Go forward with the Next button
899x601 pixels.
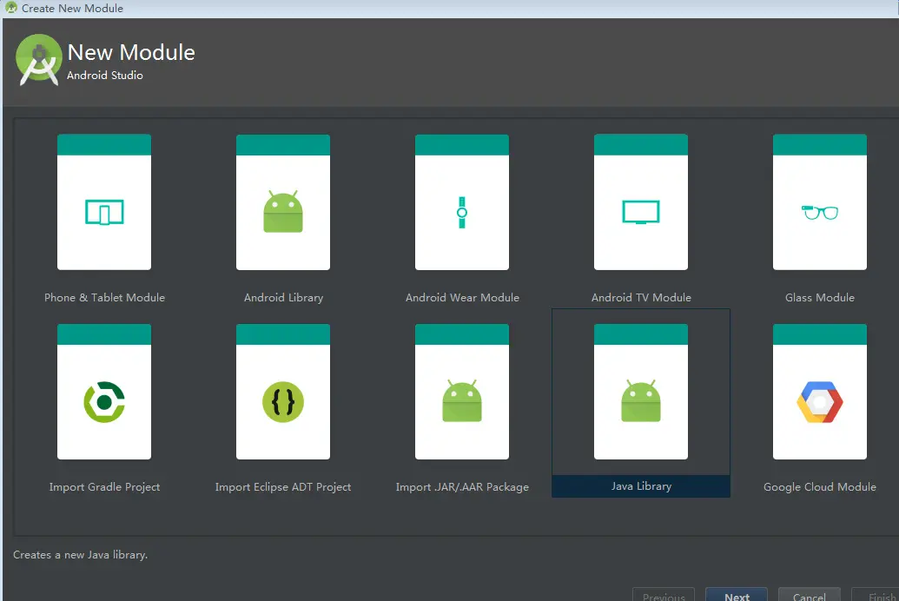[x=737, y=595]
